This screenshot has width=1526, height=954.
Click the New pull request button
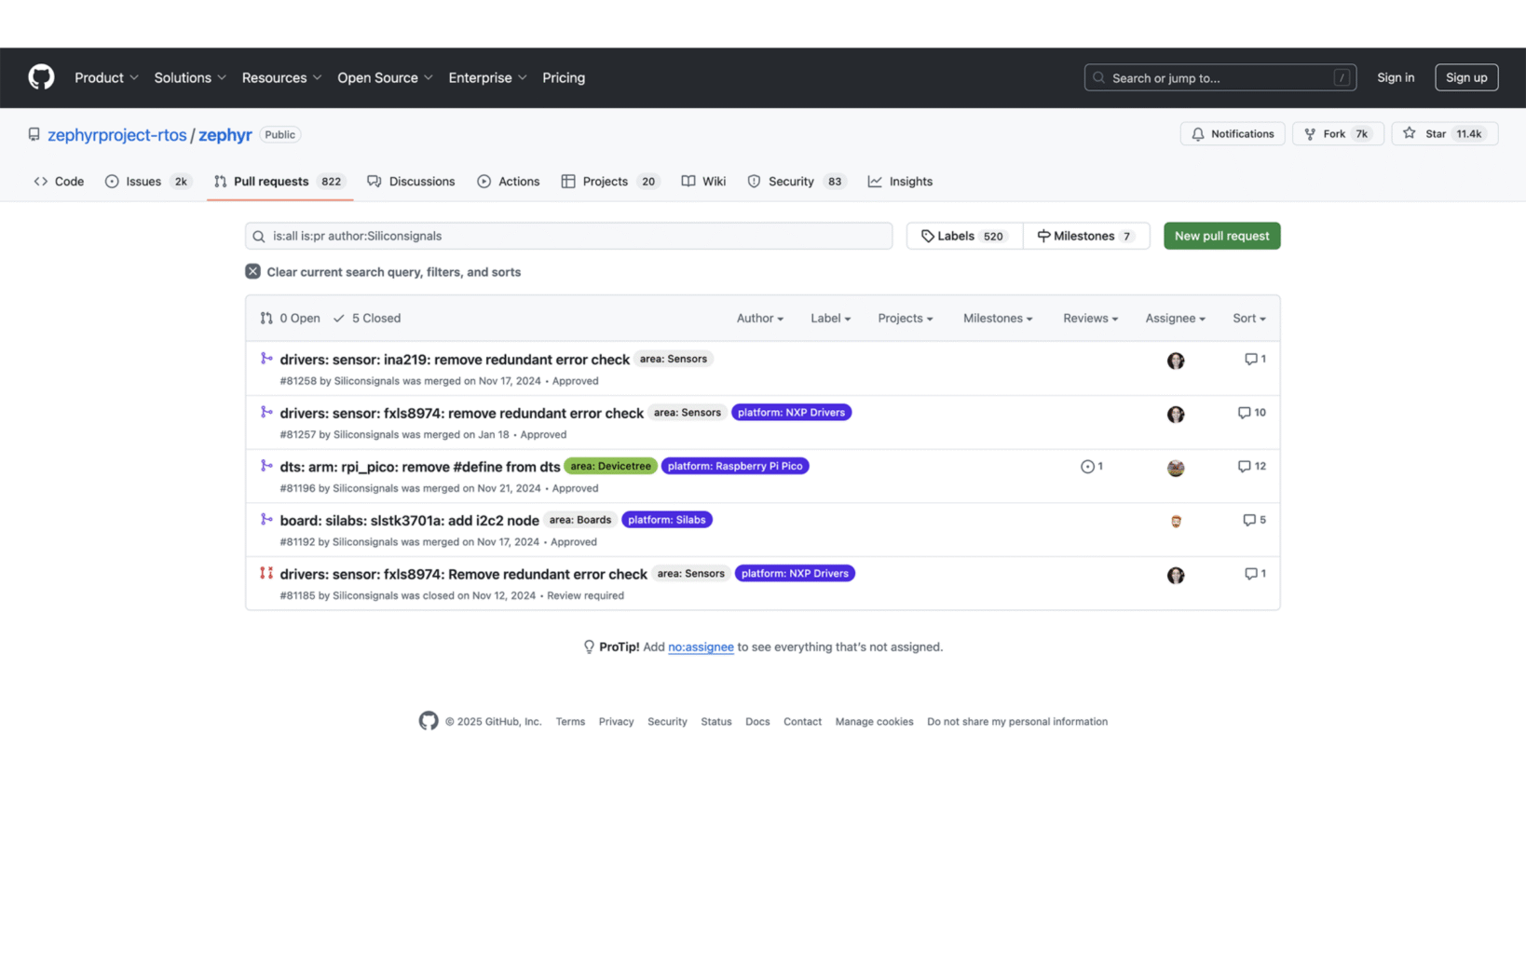point(1221,236)
